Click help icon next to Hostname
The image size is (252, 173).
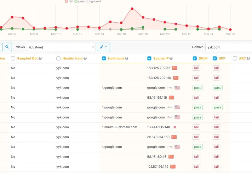pos(127,58)
